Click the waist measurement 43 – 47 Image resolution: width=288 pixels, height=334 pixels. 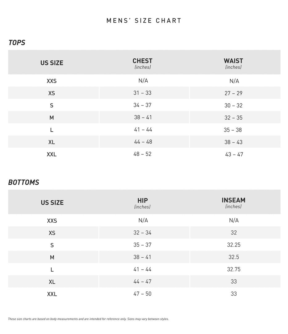pos(234,154)
